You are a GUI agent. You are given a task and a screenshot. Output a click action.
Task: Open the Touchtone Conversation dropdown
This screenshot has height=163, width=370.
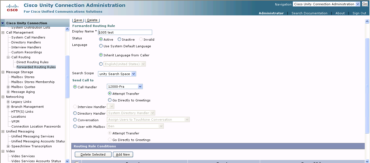click(x=148, y=120)
